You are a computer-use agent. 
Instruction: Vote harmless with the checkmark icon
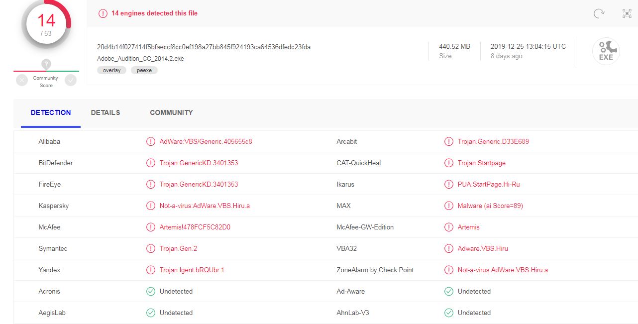click(71, 80)
